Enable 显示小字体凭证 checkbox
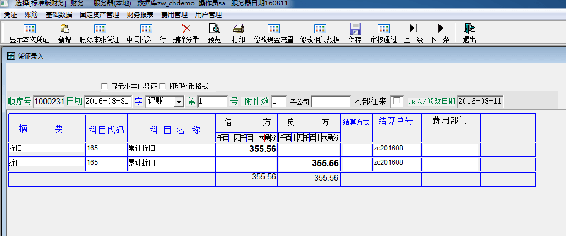The height and width of the screenshot is (236, 566). (x=105, y=86)
